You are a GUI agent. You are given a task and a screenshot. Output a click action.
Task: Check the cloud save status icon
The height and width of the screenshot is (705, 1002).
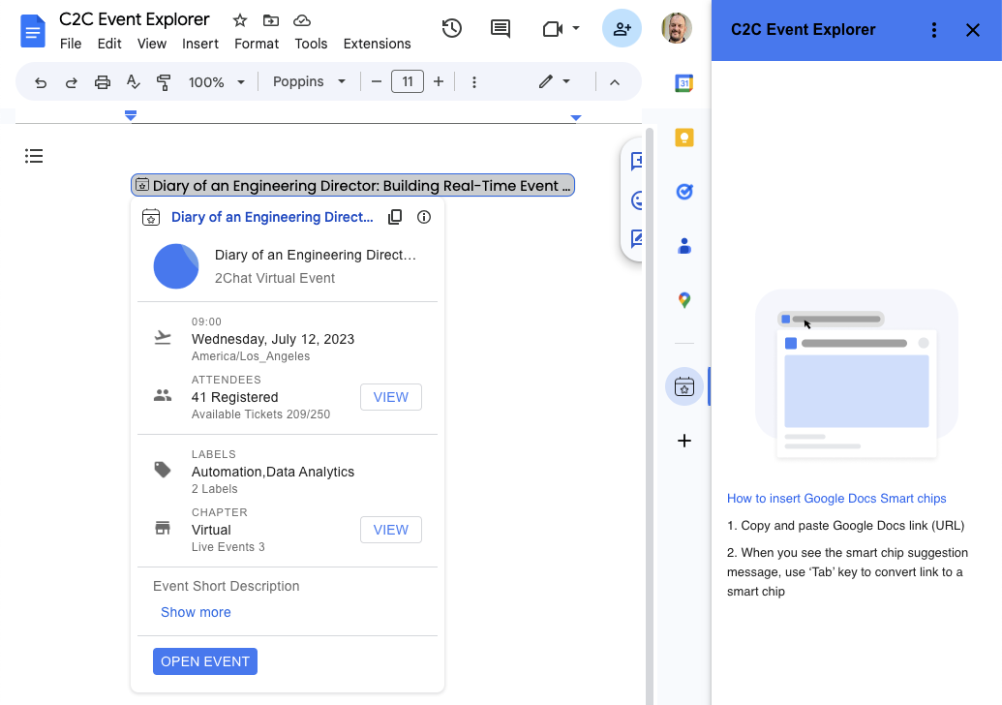302,20
